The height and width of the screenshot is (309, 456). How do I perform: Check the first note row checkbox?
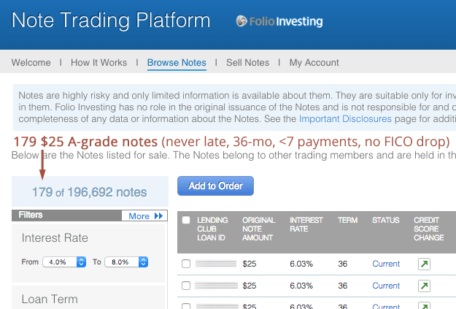[186, 264]
